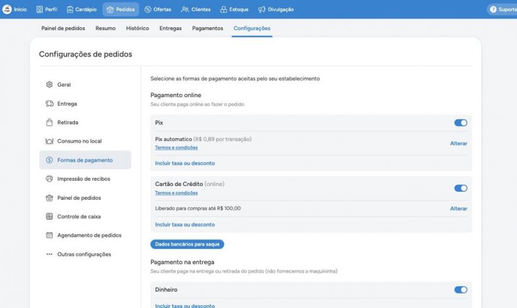Click the Retirada bag icon
The height and width of the screenshot is (308, 517).
click(x=49, y=123)
